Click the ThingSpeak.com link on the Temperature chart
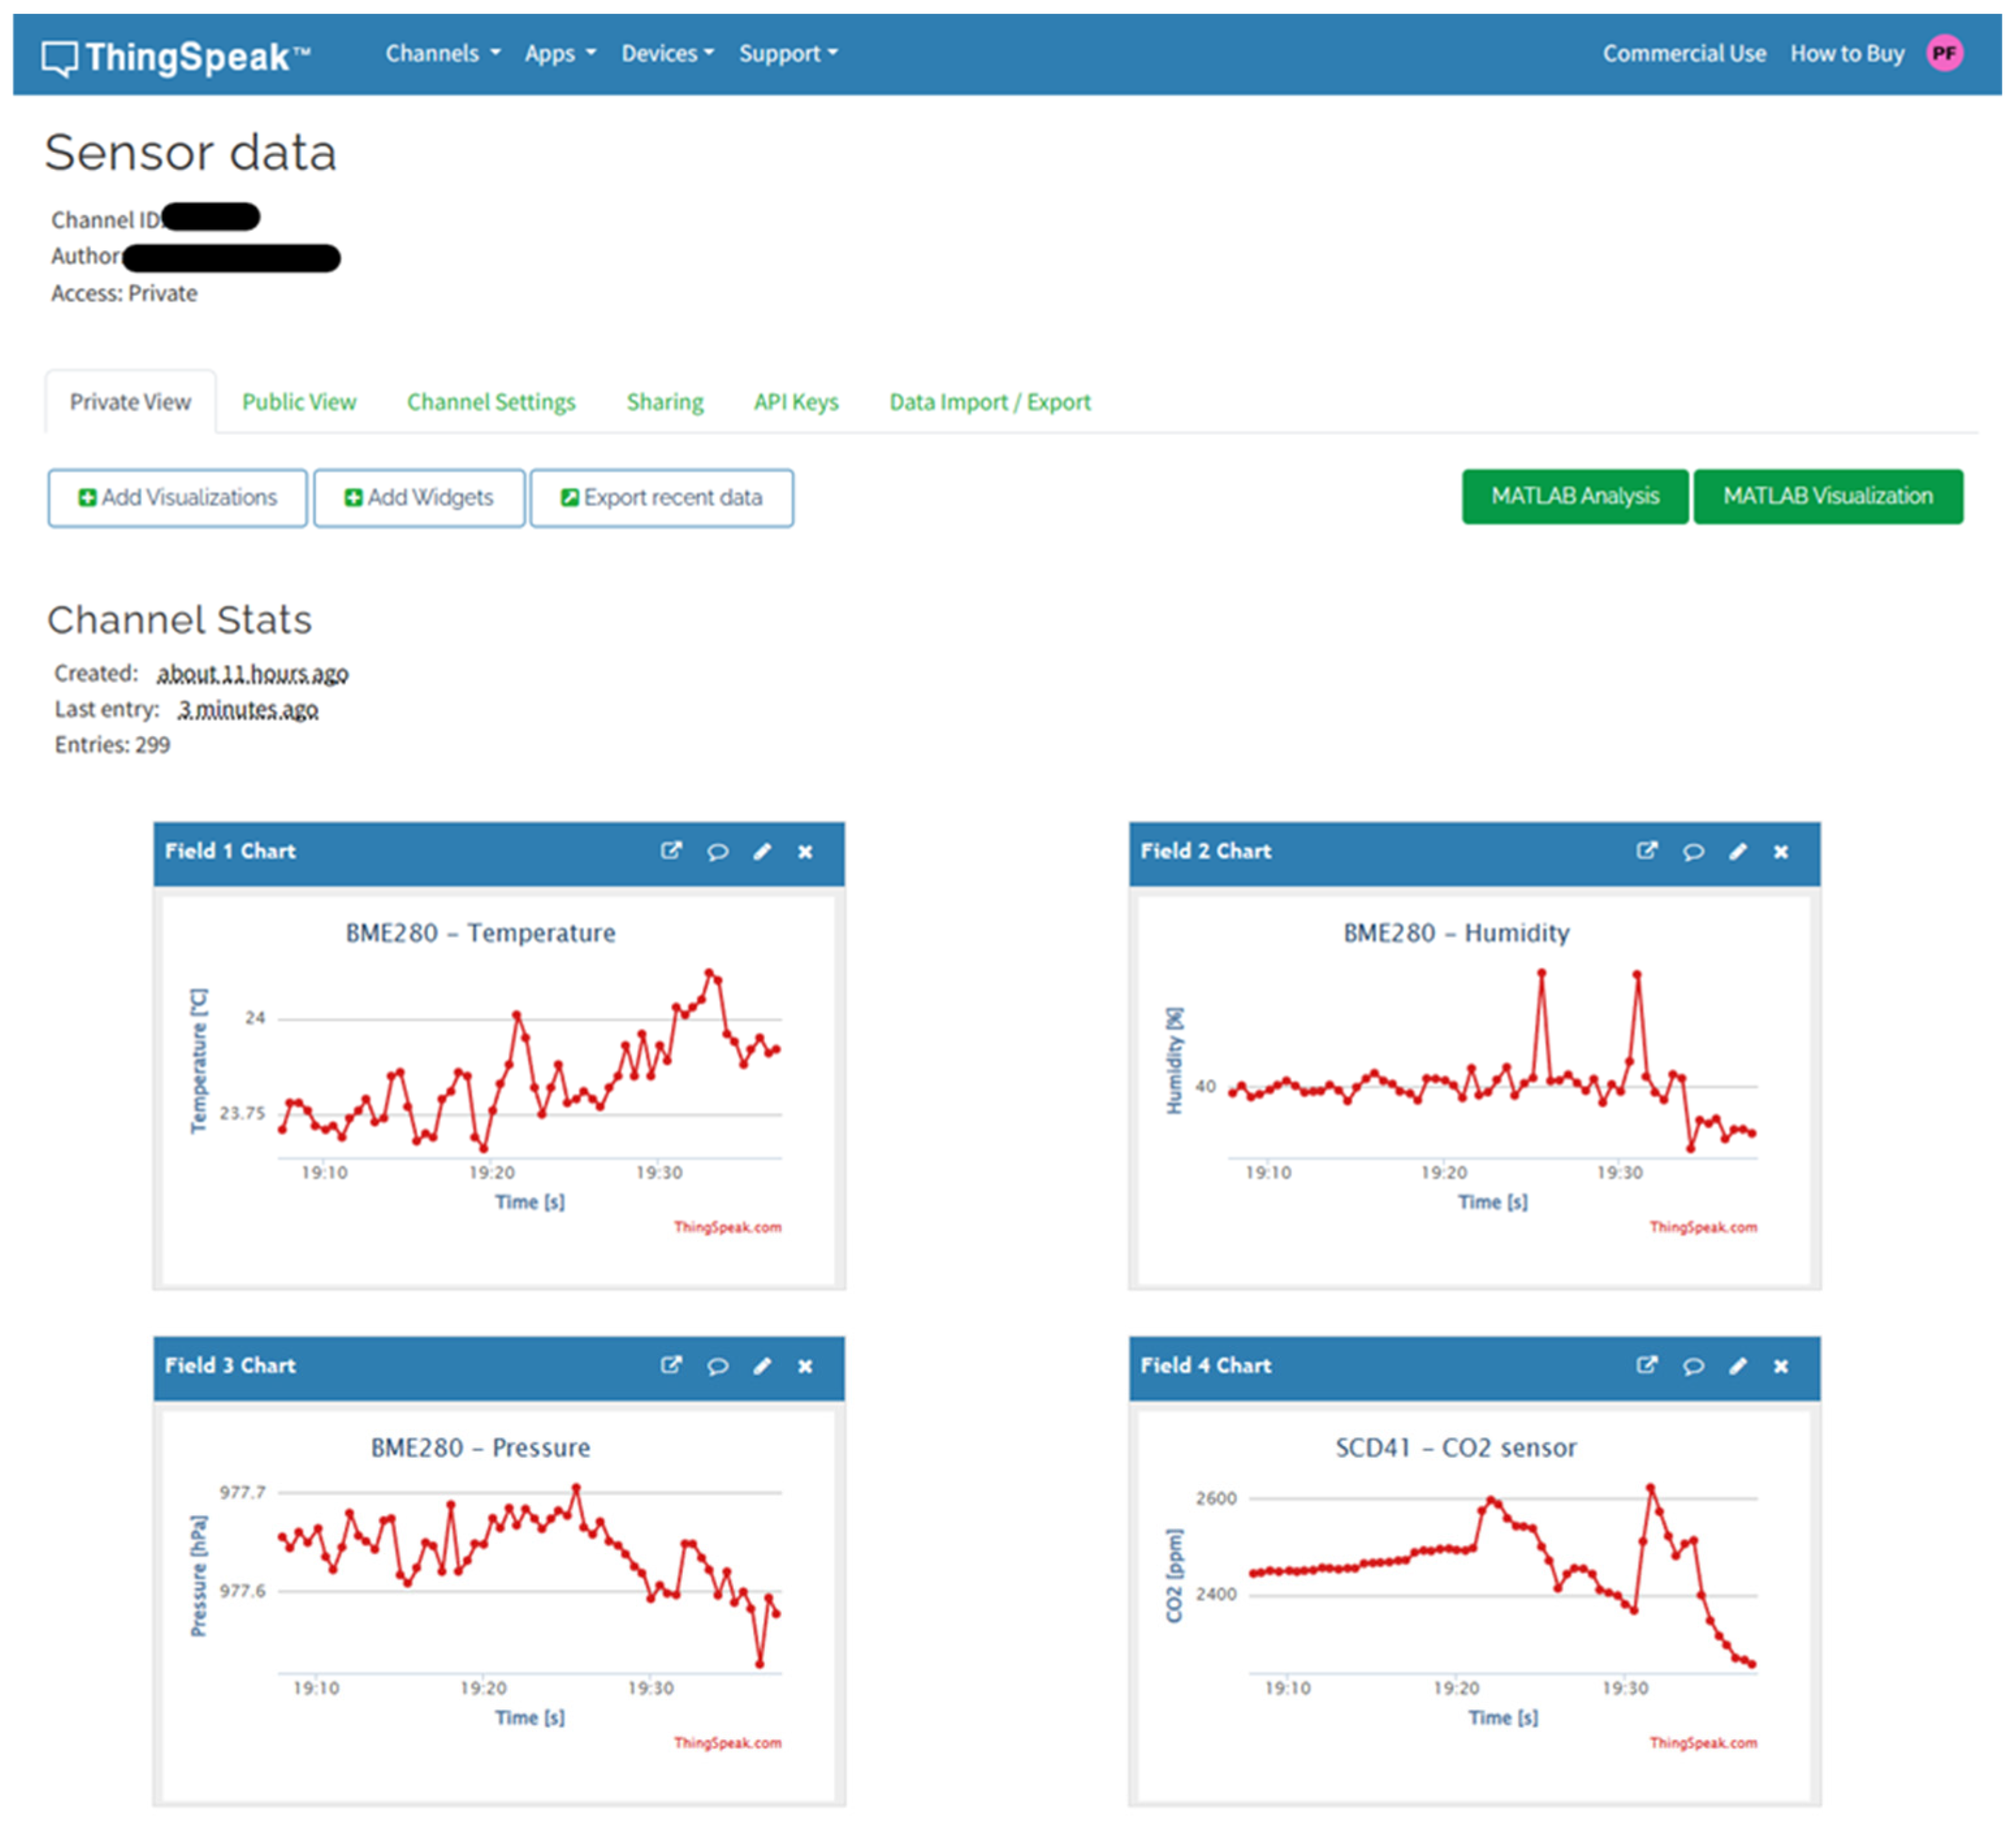 click(727, 1227)
